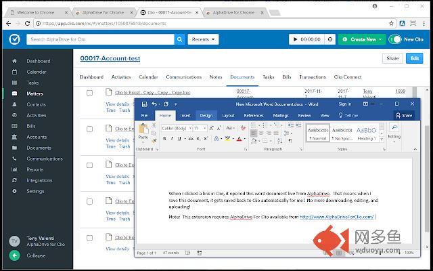Click the magnifier search button in Clio
Image resolution: width=433 pixels, height=271 pixels.
click(x=179, y=39)
